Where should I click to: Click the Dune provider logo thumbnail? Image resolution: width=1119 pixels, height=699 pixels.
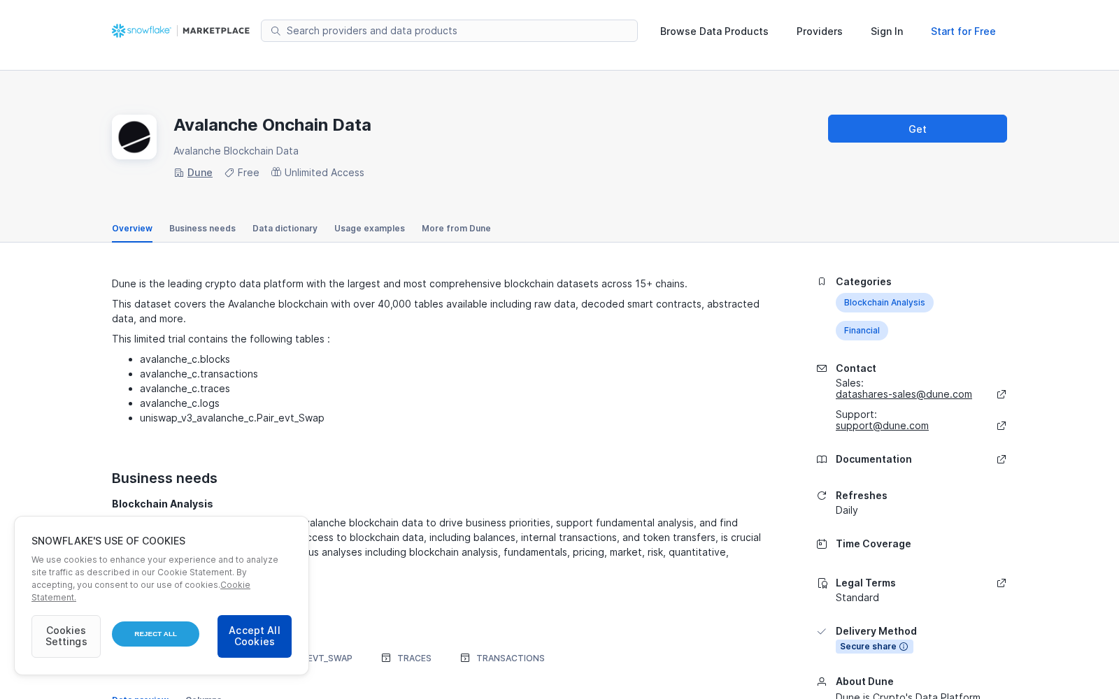pos(134,137)
